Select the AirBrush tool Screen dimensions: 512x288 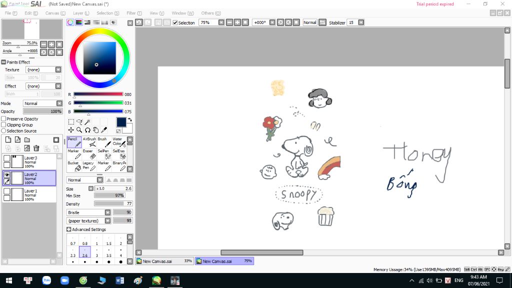click(89, 142)
